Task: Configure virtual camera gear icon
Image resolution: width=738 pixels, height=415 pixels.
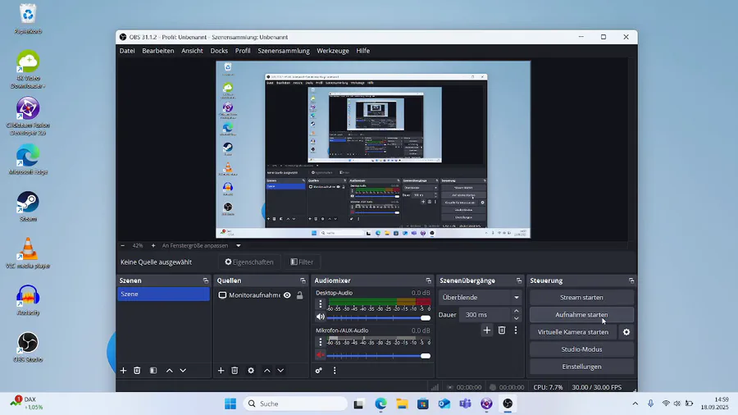Action: (626, 332)
